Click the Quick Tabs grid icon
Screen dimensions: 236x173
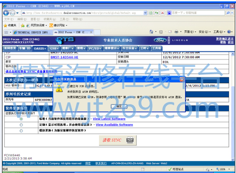coord(6,32)
